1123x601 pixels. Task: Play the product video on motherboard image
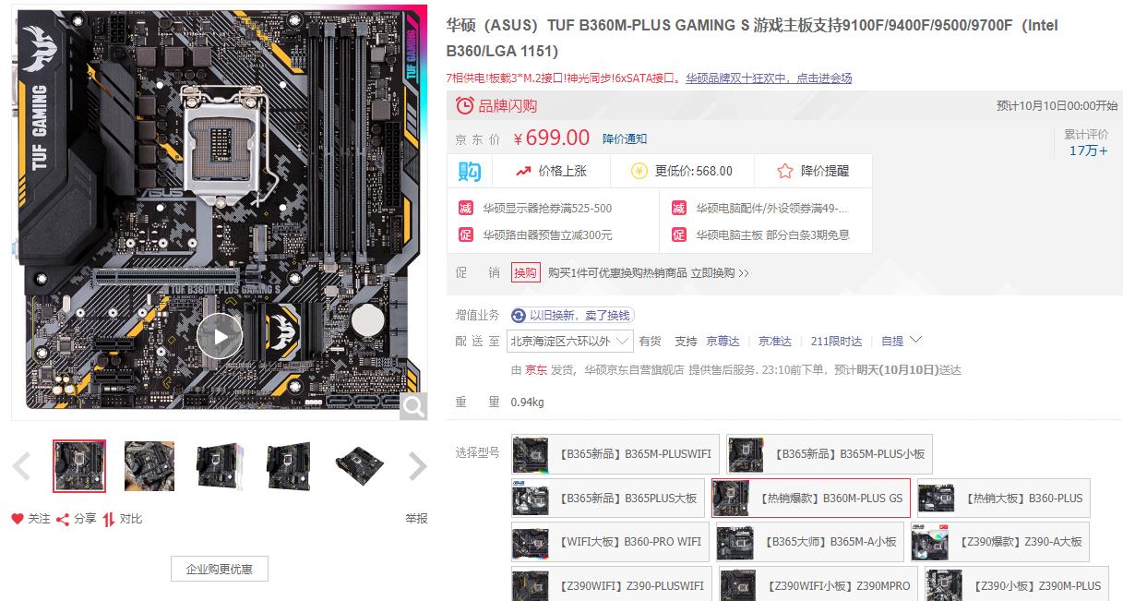pyautogui.click(x=220, y=337)
